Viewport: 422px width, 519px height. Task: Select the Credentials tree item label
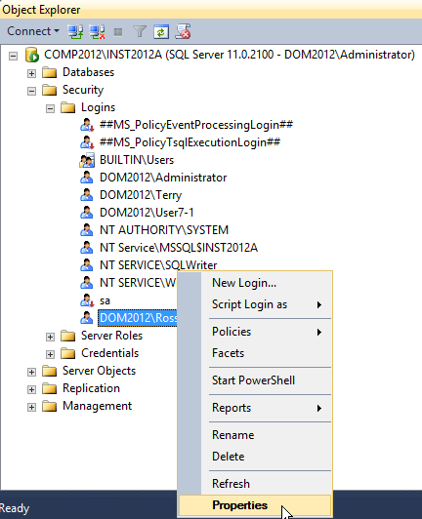[109, 353]
